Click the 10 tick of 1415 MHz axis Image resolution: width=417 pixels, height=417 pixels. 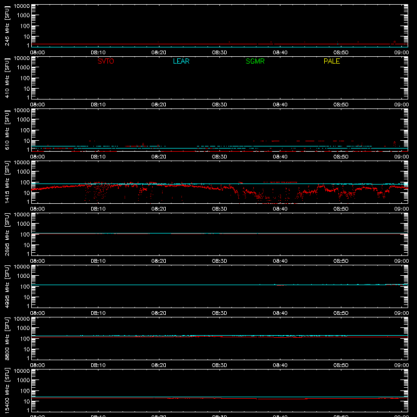pyautogui.click(x=27, y=193)
